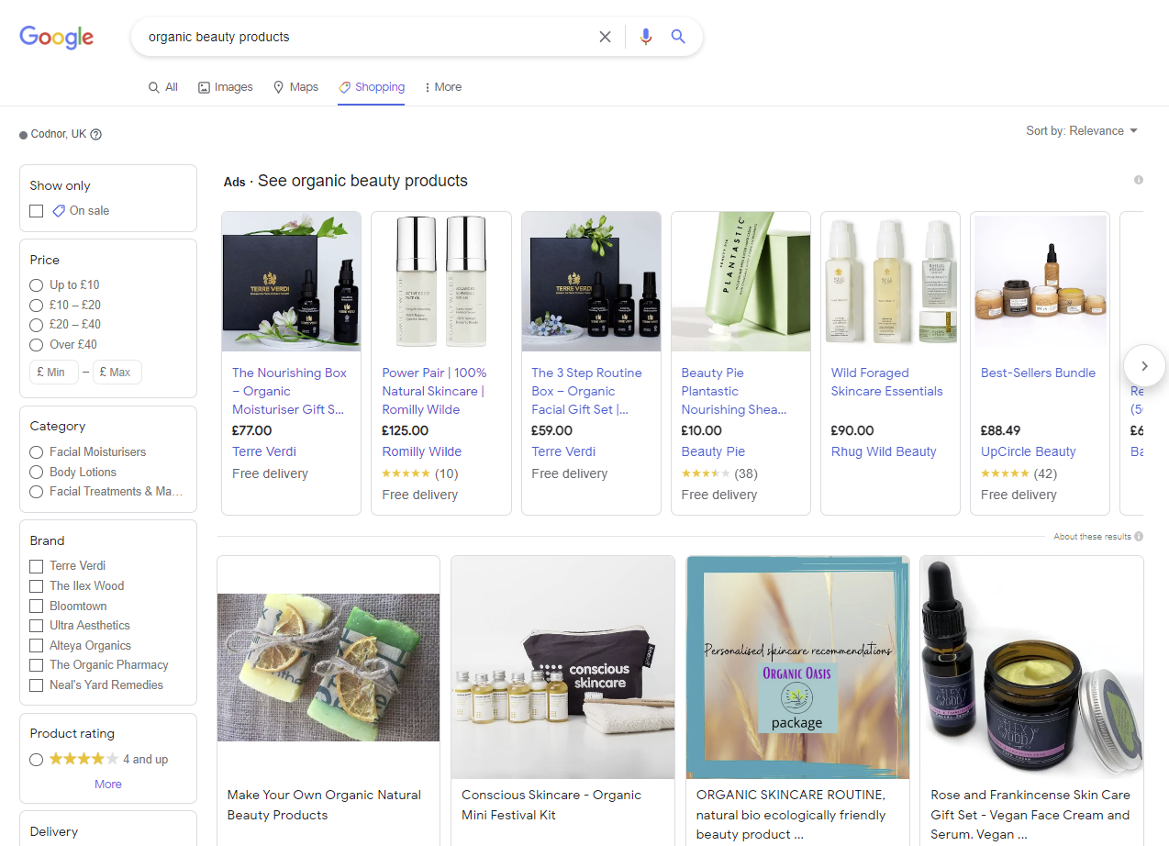Viewport: 1169px width, 846px height.
Task: Open the More search options menu
Action: (442, 86)
